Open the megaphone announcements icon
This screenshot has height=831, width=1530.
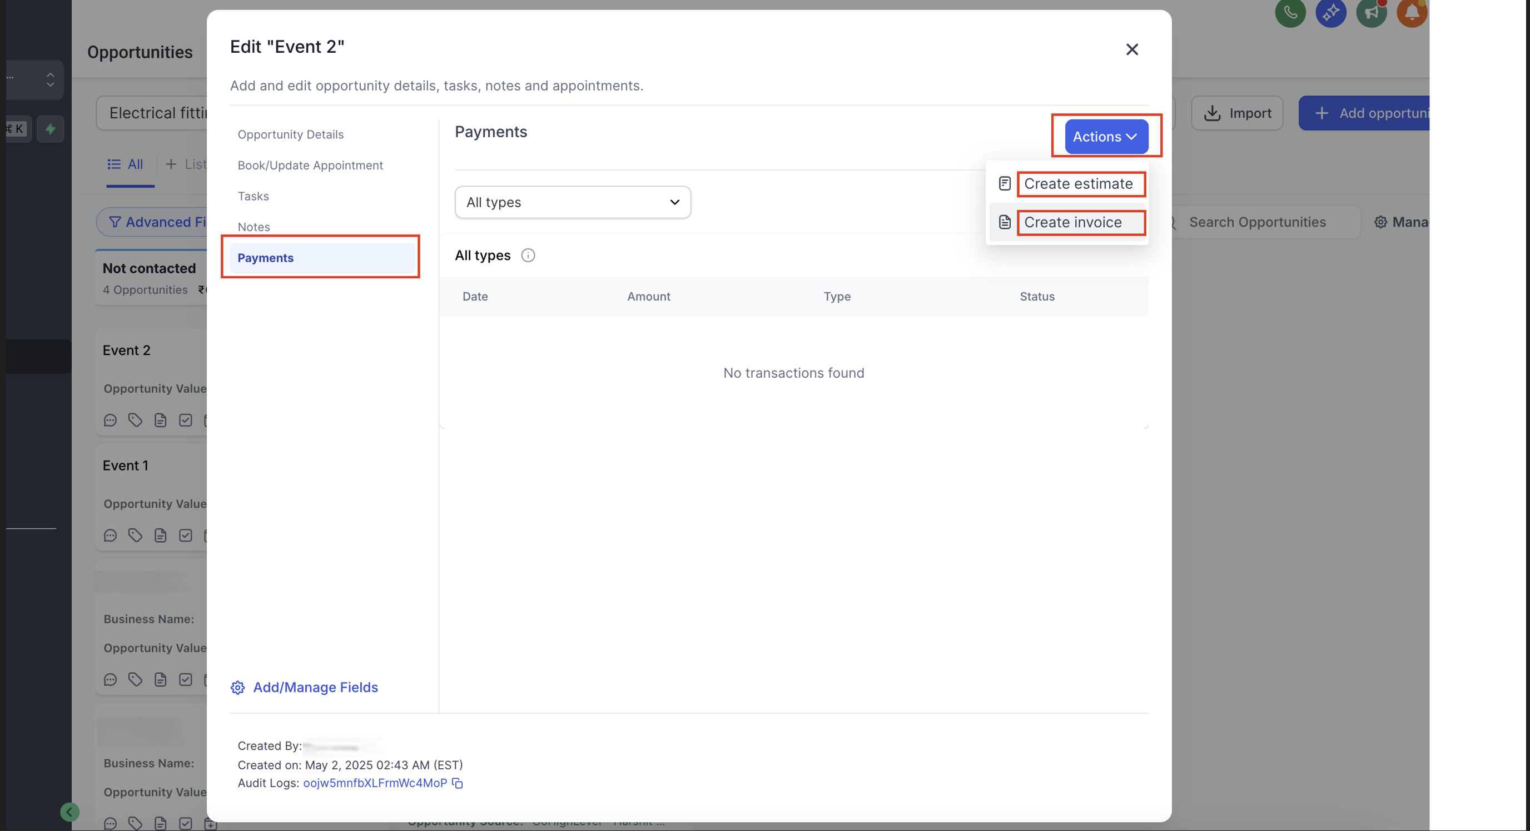[x=1371, y=12]
